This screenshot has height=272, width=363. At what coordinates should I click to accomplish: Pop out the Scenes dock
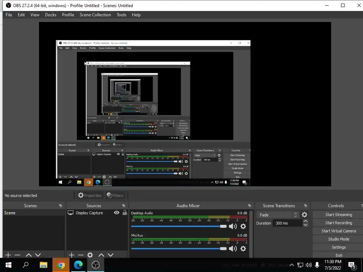pyautogui.click(x=61, y=206)
